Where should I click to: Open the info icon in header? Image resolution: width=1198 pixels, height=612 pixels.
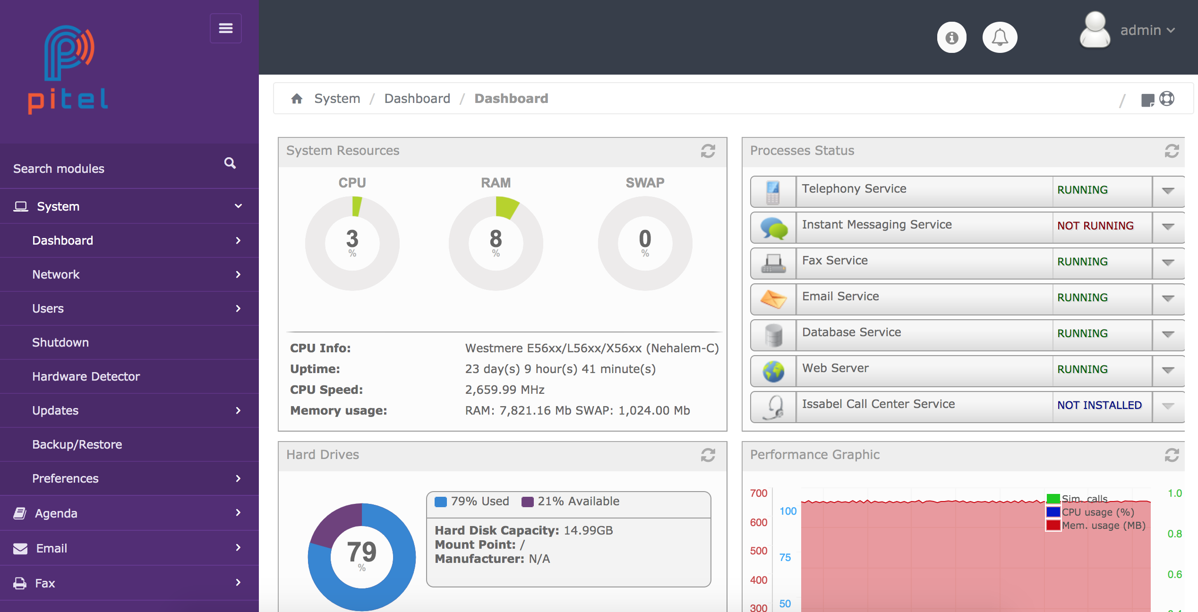pos(951,37)
